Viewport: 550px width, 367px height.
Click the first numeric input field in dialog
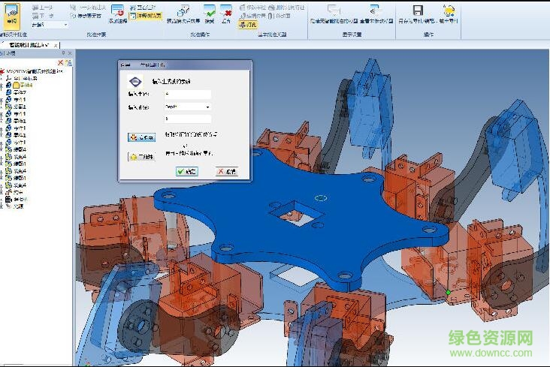[187, 95]
